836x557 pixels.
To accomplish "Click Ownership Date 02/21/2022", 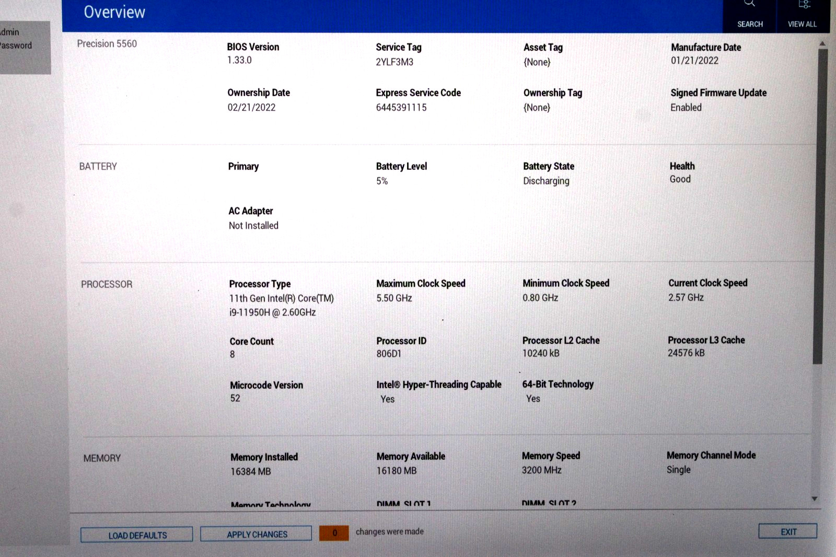I will (x=251, y=107).
